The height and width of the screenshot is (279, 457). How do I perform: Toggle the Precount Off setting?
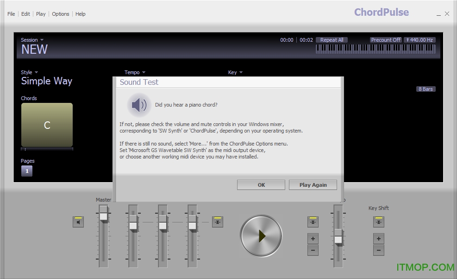click(386, 40)
